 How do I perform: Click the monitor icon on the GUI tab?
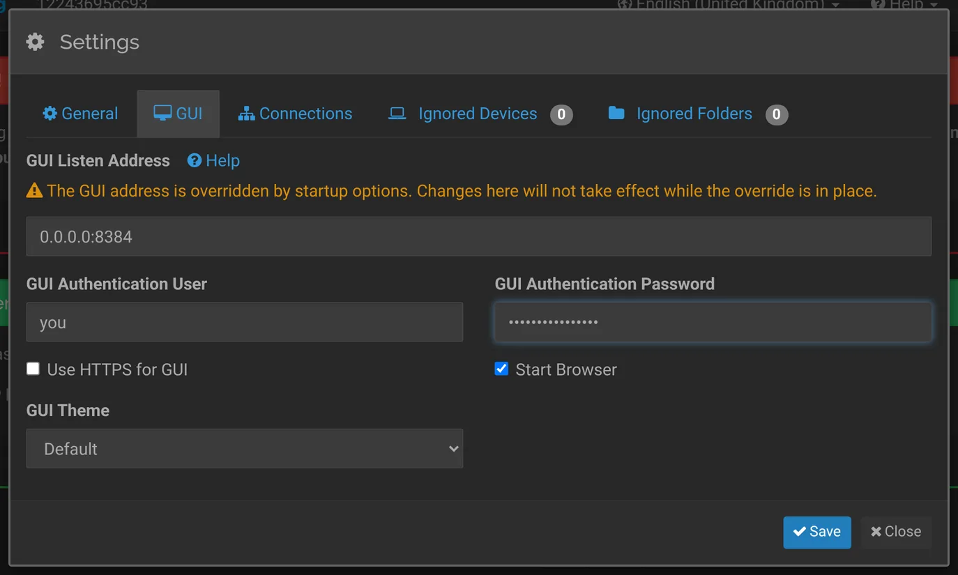162,114
